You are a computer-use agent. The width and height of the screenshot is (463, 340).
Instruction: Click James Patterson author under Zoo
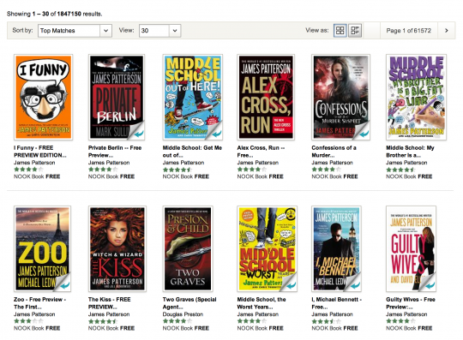pos(34,314)
